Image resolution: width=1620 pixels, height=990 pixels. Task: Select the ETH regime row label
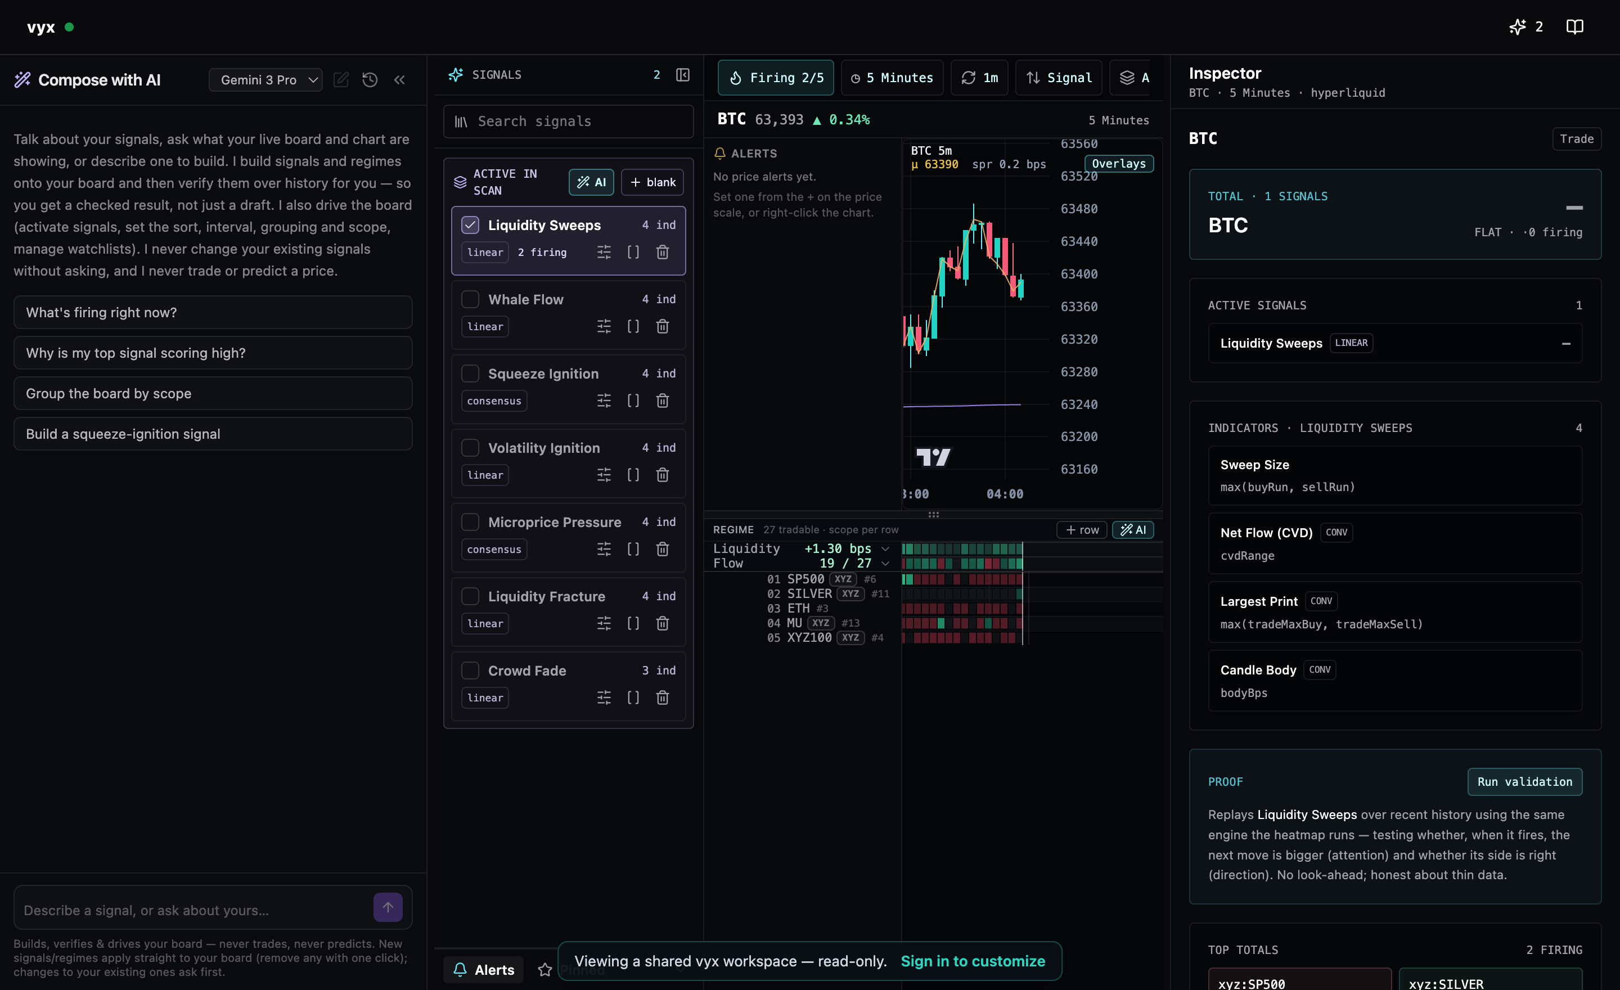tap(798, 609)
